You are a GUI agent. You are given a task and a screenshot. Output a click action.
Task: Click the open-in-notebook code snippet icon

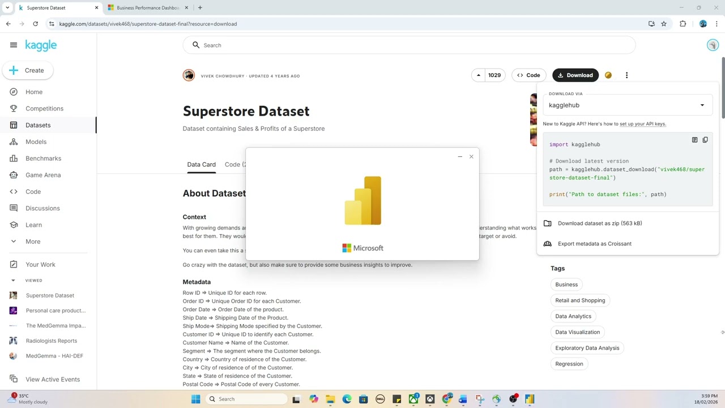[x=694, y=139]
